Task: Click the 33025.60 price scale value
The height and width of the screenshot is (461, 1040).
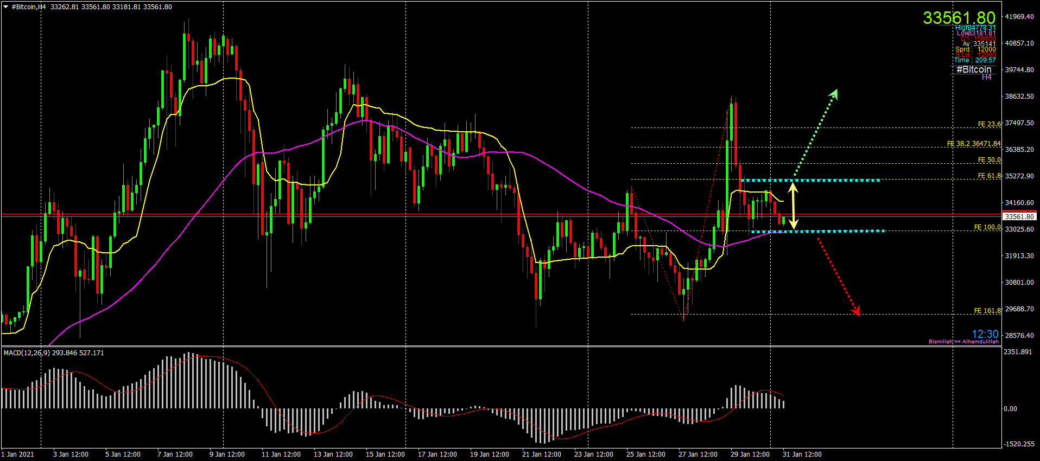Action: click(1019, 229)
